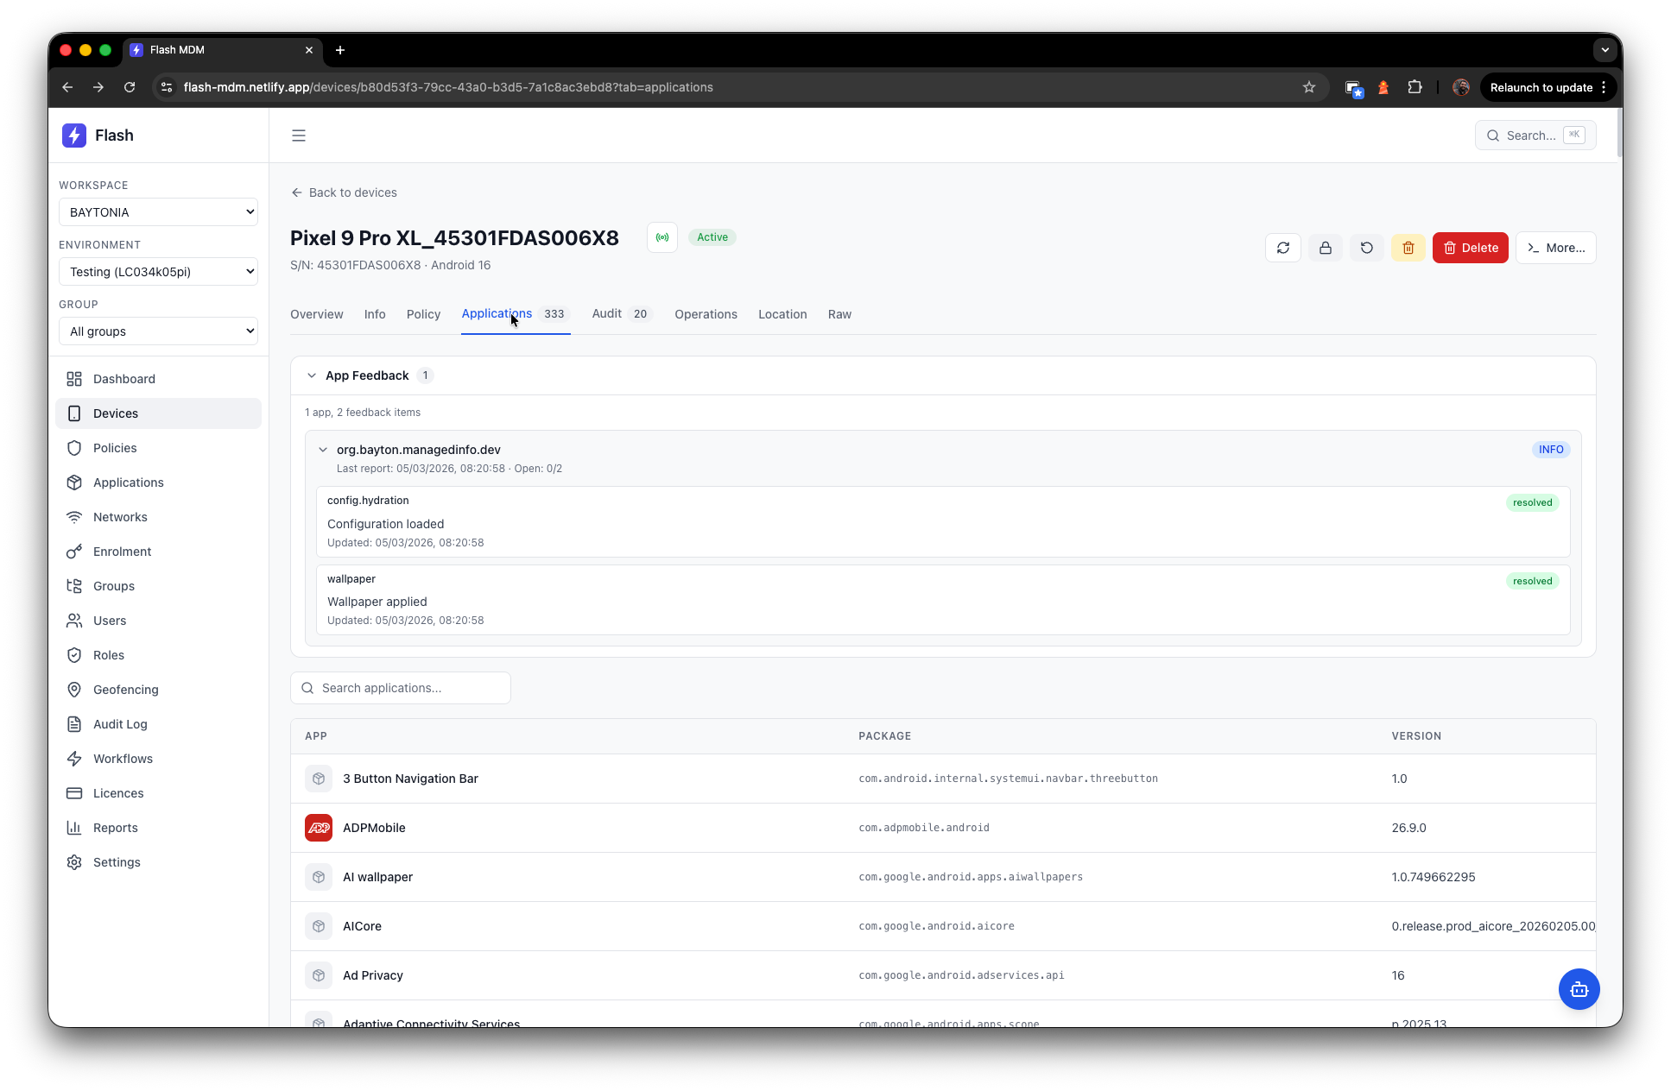Open the Environment Testing dropdown

point(158,272)
